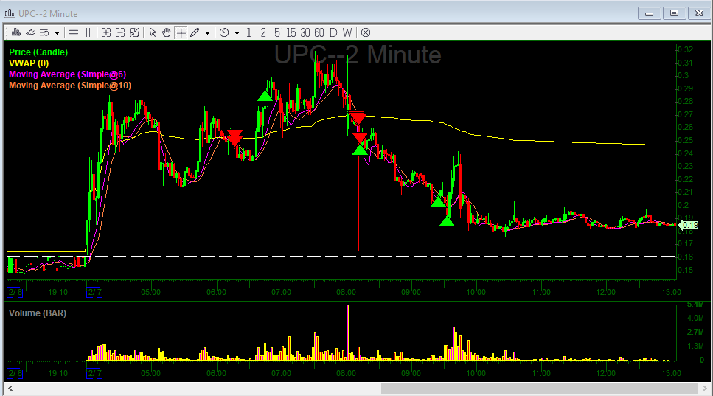Switch to the 15 minute interval
Screen dimensions: 713x396
(x=291, y=32)
